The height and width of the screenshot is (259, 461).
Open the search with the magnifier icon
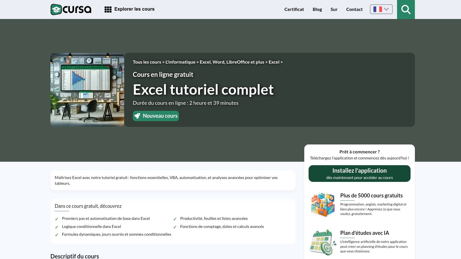tap(406, 9)
